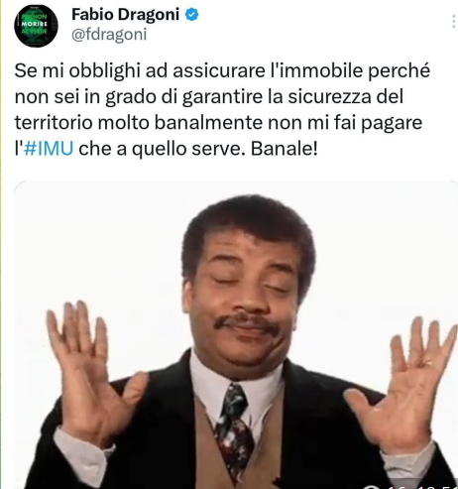
Task: Click the word 'Banale!' in the tweet
Action: tap(285, 149)
